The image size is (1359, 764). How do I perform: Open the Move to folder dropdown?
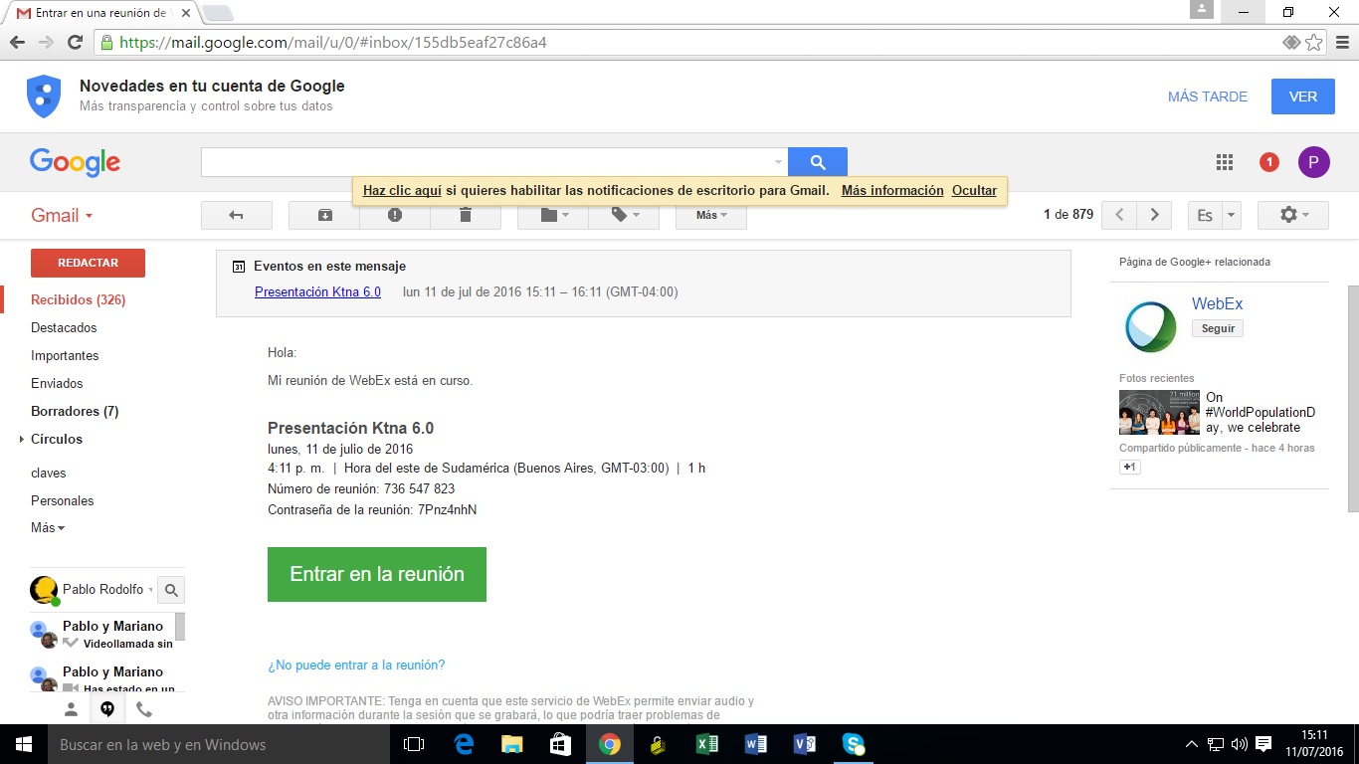pyautogui.click(x=553, y=215)
